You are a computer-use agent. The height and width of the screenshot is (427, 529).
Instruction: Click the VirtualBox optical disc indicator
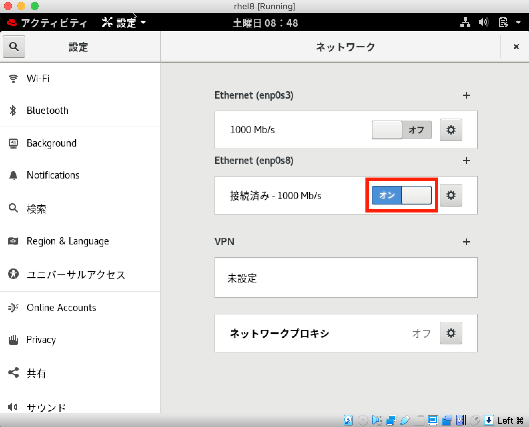pyautogui.click(x=363, y=420)
